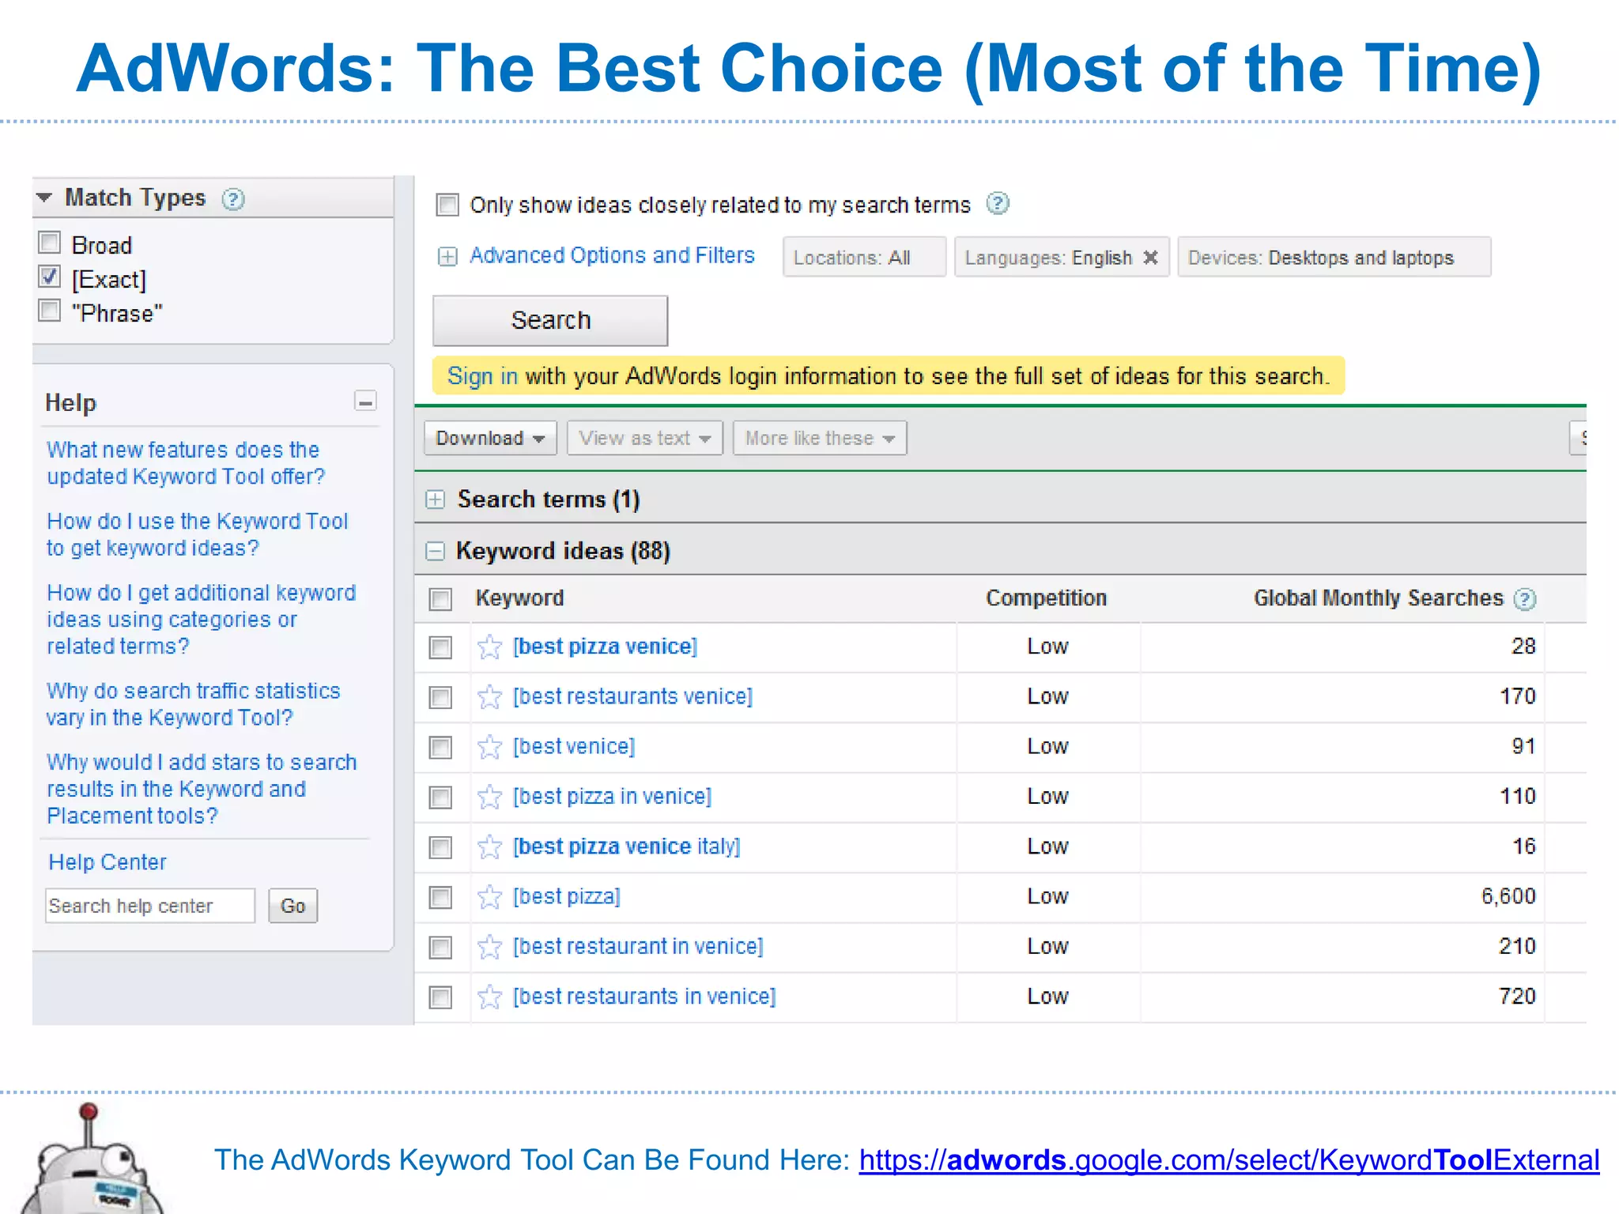Click the 720 global monthly searches value
Image resolution: width=1619 pixels, height=1214 pixels.
[1517, 996]
